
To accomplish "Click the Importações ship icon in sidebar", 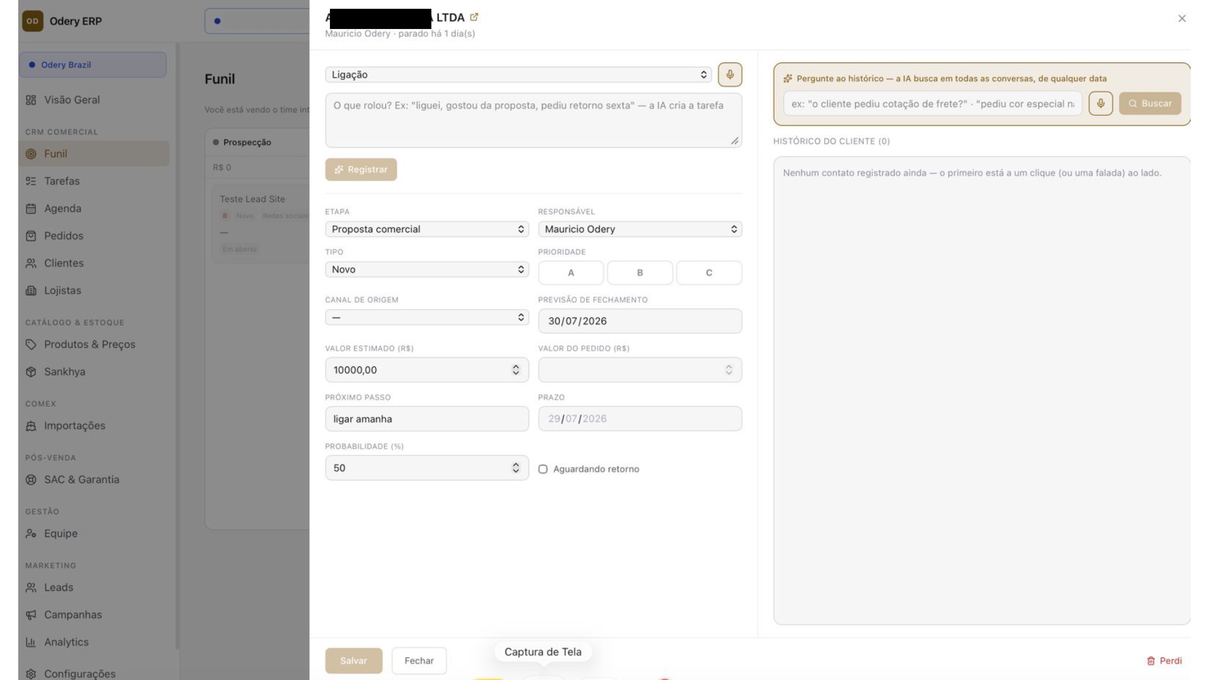I will click(31, 426).
